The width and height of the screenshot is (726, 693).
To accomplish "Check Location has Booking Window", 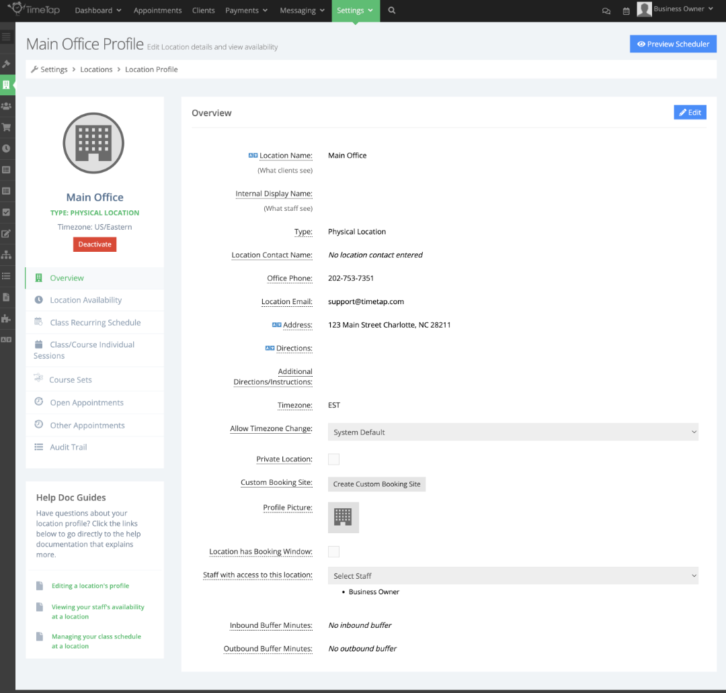I will tap(333, 551).
